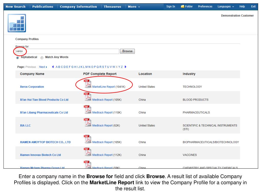The image size is (262, 196).
Task: Click the Browse button
Action: [127, 51]
